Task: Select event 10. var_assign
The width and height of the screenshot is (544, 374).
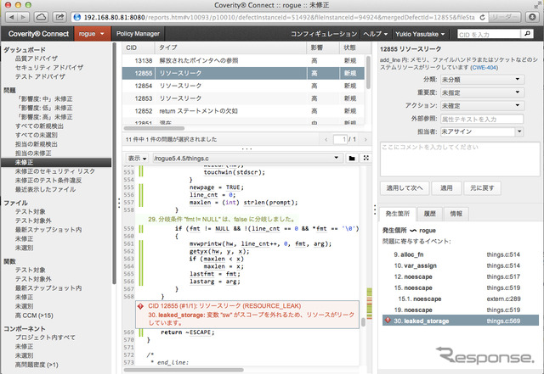Action: [x=460, y=265]
